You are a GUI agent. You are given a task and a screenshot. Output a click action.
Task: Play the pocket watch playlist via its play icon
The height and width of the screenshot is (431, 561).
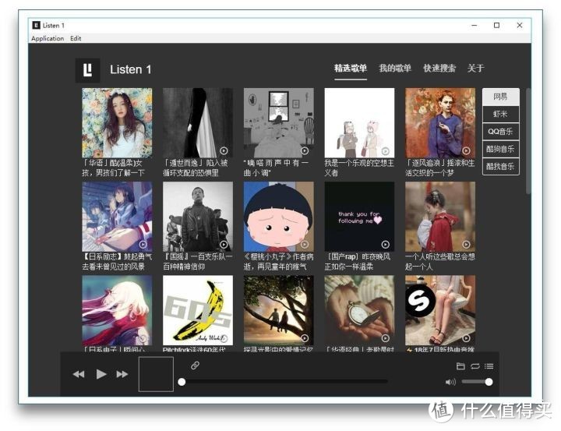[386, 338]
